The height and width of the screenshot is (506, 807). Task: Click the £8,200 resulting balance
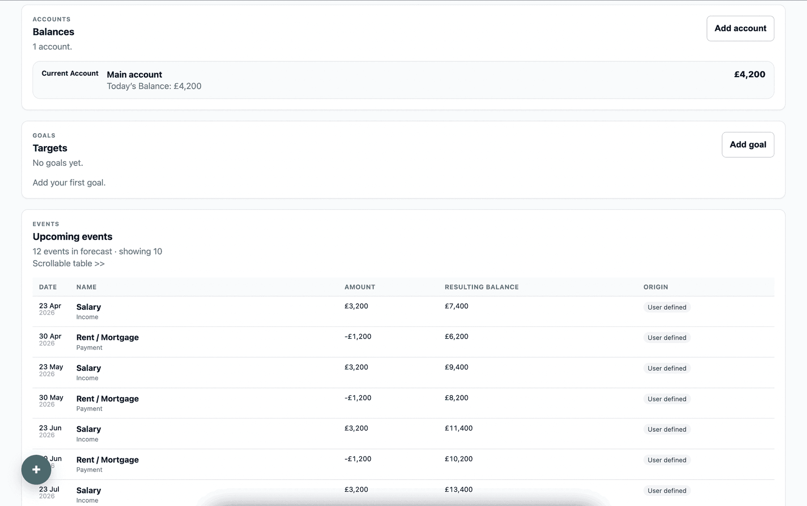pyautogui.click(x=456, y=398)
